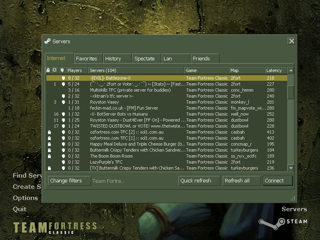Open the Friends tab
Viewport: 320px width, 240px height.
(x=205, y=58)
